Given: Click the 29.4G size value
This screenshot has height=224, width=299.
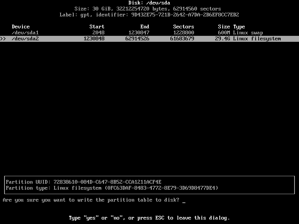Looking at the screenshot, I should 222,39.
